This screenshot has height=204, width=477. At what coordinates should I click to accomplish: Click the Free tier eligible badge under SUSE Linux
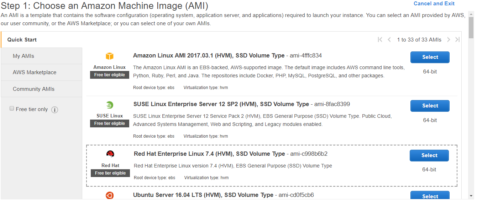[x=110, y=123]
